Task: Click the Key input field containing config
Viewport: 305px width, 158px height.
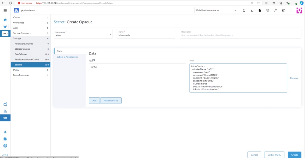Action: [x=137, y=67]
